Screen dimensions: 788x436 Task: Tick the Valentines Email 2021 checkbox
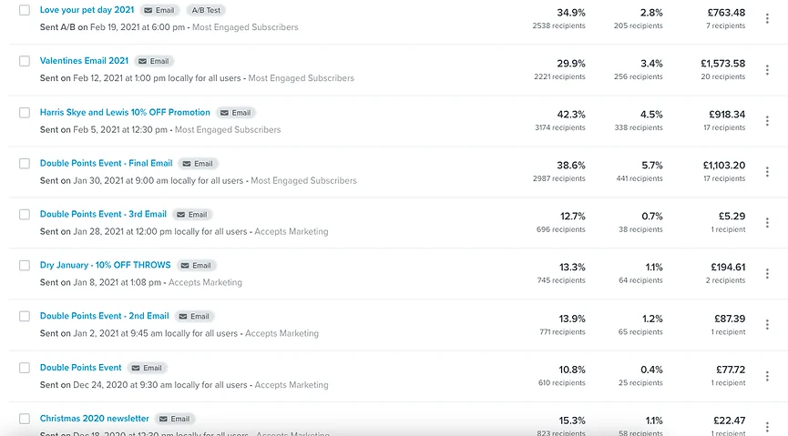[25, 62]
